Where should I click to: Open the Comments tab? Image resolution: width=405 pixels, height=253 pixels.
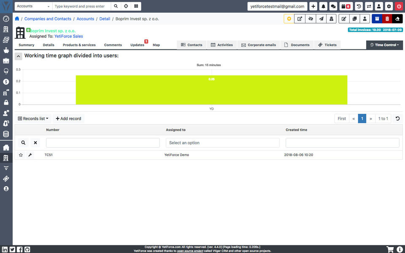click(x=113, y=45)
